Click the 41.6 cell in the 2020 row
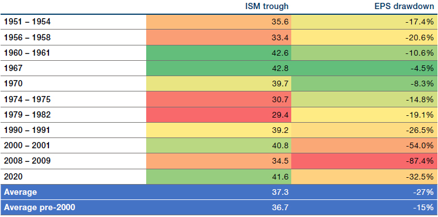This screenshot has width=438, height=217. 219,177
